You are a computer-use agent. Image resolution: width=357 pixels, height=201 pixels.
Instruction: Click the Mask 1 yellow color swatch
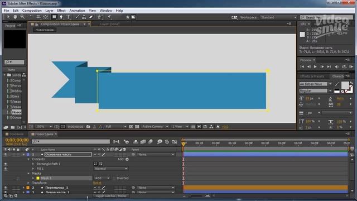tap(38, 178)
